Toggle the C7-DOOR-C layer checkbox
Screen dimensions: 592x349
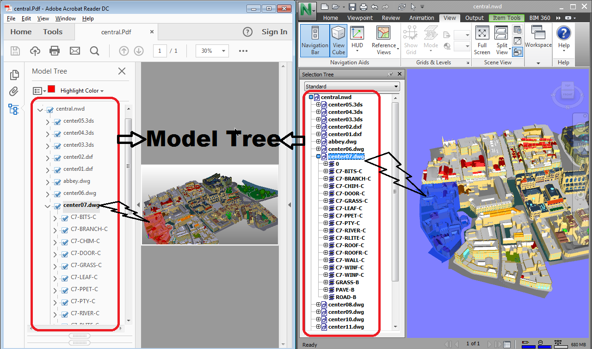(65, 254)
